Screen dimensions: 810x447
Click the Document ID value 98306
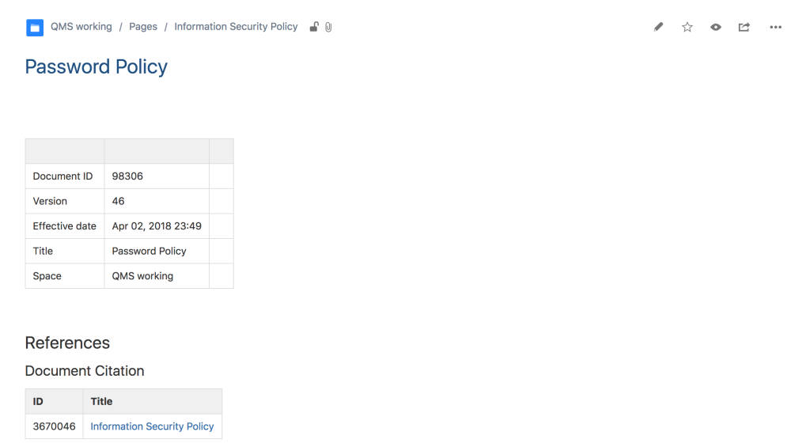point(127,176)
